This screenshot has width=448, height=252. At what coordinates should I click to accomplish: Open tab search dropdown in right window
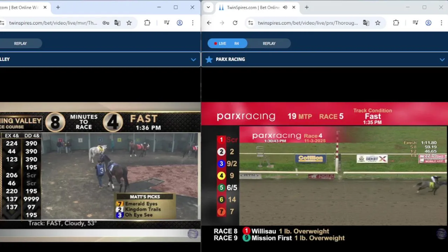(208, 7)
